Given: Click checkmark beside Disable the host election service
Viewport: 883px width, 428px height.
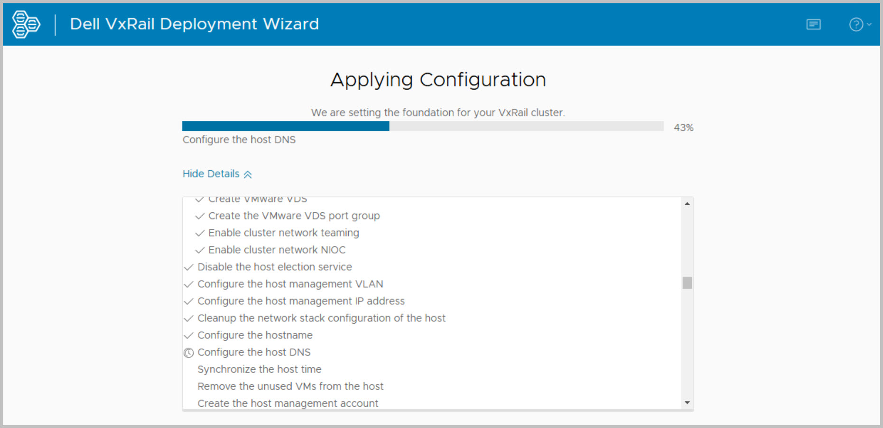Looking at the screenshot, I should pyautogui.click(x=189, y=267).
